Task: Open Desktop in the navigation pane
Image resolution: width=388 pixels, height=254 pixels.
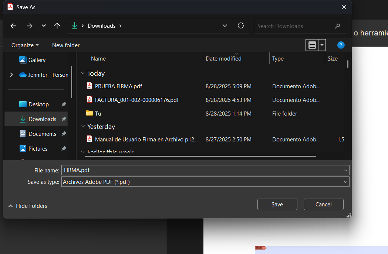Action: (38, 104)
